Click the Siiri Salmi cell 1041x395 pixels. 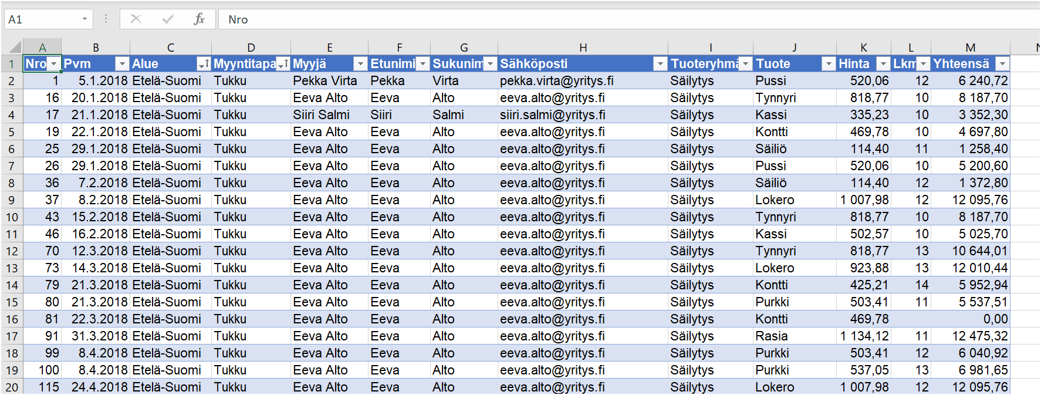(x=329, y=115)
